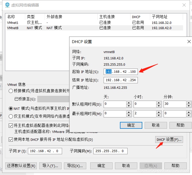Click 确定 in the Virtual Network Editor
Viewport: 192px width, 175px height.
(x=101, y=166)
